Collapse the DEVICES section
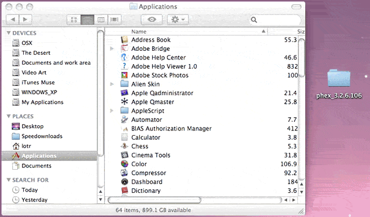The height and width of the screenshot is (217, 370). [x=9, y=33]
